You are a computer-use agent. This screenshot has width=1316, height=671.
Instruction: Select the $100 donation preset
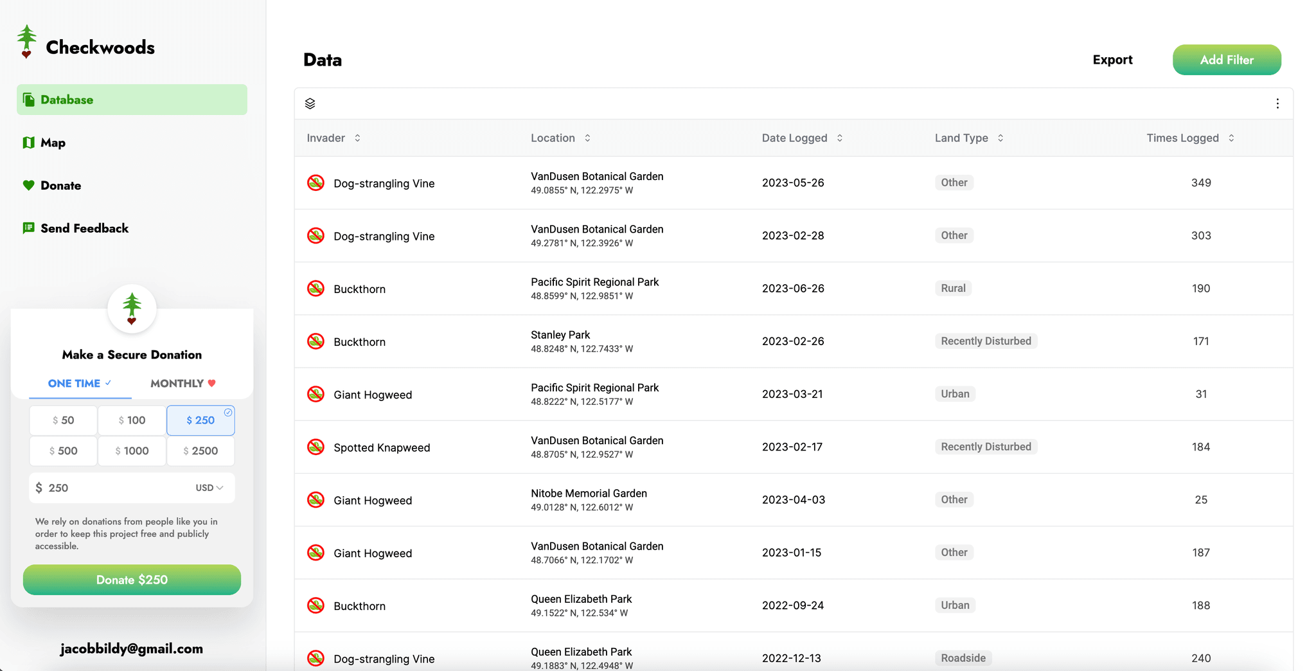(132, 420)
